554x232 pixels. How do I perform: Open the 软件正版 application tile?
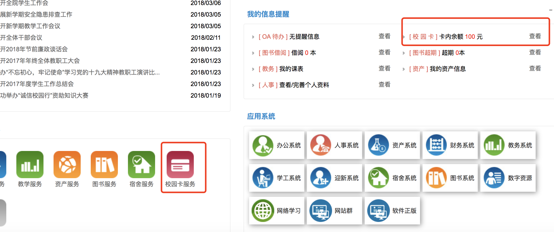(392, 211)
